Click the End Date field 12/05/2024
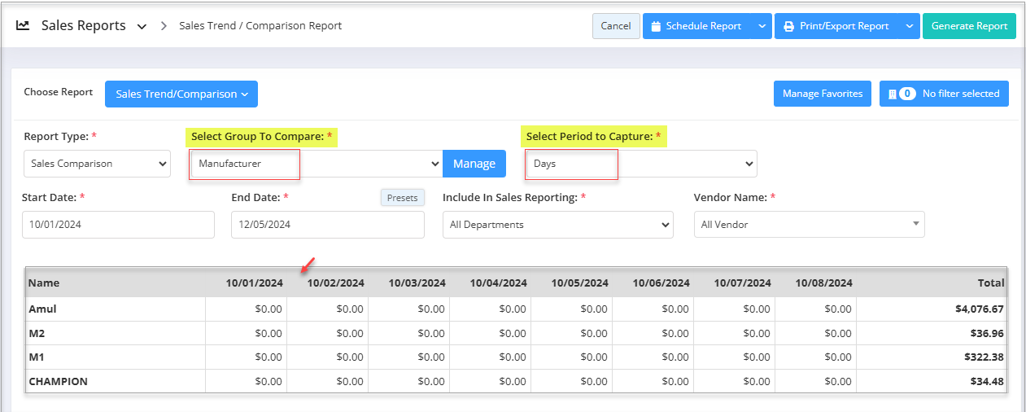The height and width of the screenshot is (412, 1026). pyautogui.click(x=328, y=225)
